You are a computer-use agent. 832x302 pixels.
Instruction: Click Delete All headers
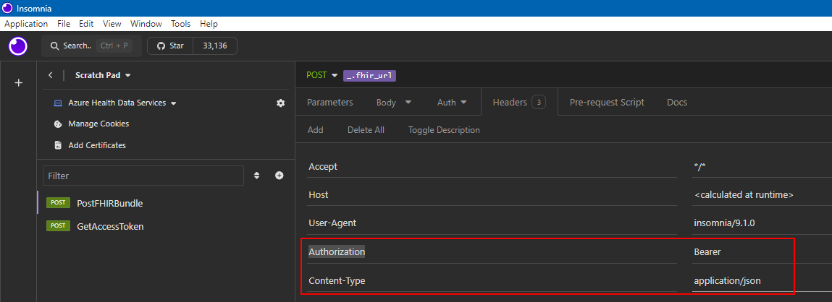tap(366, 130)
